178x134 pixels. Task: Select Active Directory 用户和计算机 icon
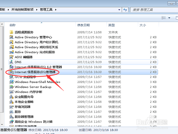coord(11,42)
